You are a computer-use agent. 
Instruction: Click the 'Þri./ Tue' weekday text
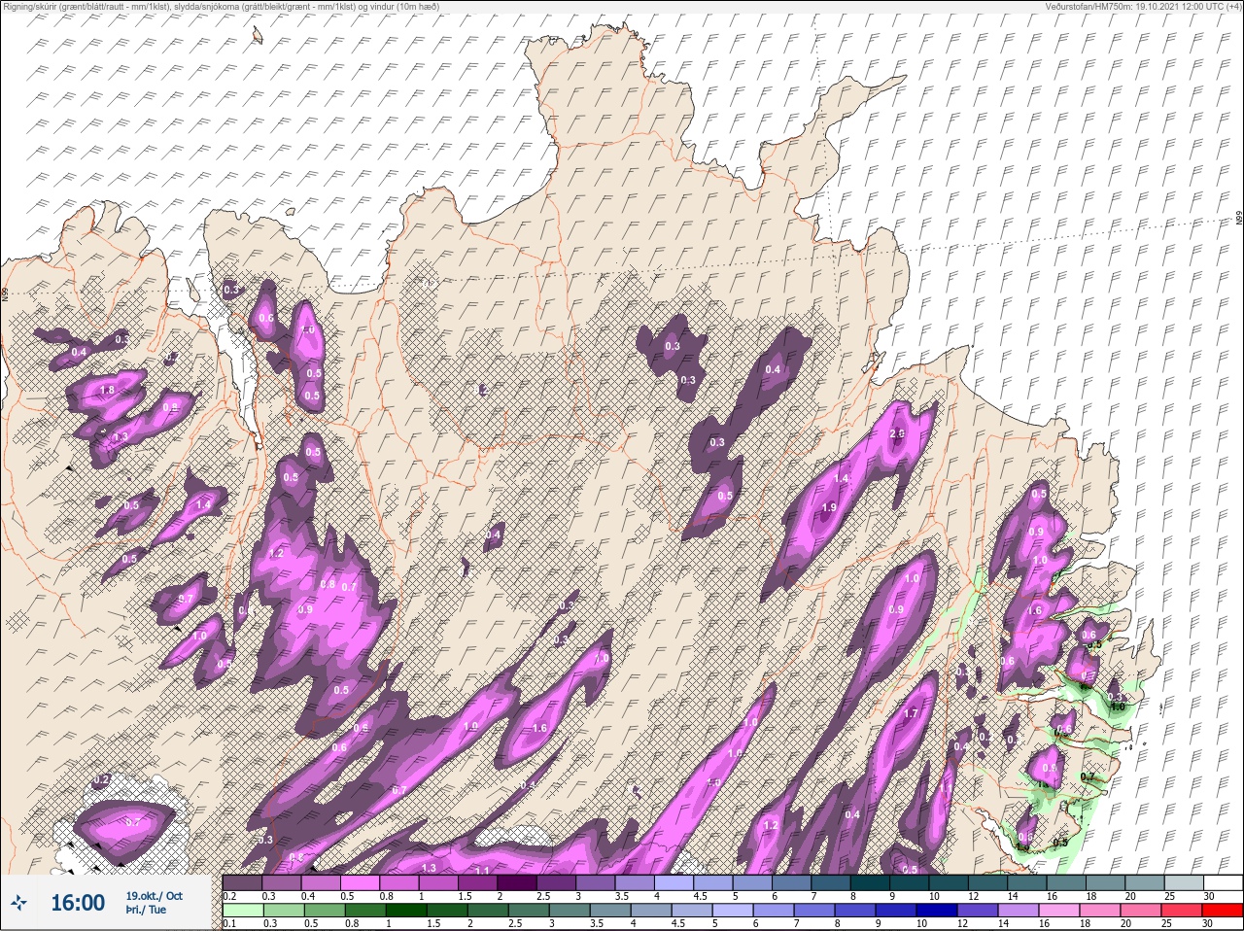coord(146,911)
